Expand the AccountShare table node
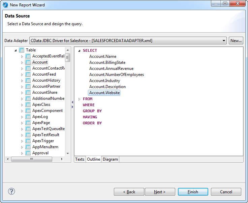 pos(22,92)
